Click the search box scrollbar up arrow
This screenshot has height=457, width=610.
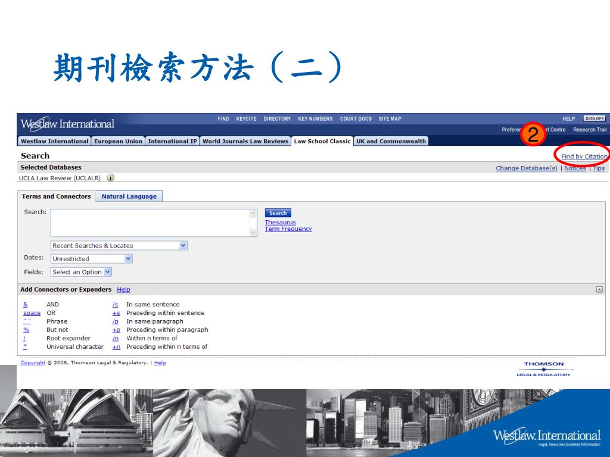[x=253, y=214]
